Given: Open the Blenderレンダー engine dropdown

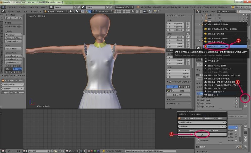Looking at the screenshot, I should (124, 7).
